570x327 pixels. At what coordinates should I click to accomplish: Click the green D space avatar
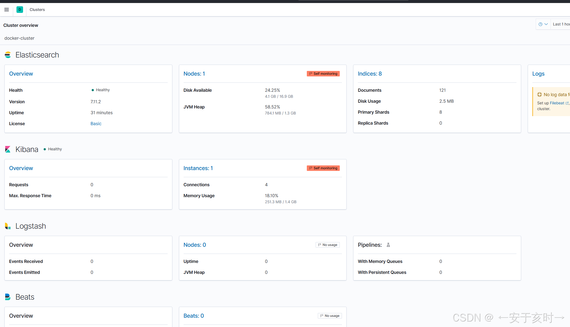click(x=20, y=10)
